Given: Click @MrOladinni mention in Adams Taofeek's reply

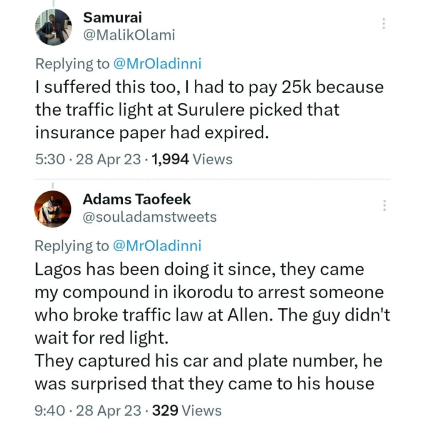Looking at the screenshot, I should pyautogui.click(x=156, y=246).
